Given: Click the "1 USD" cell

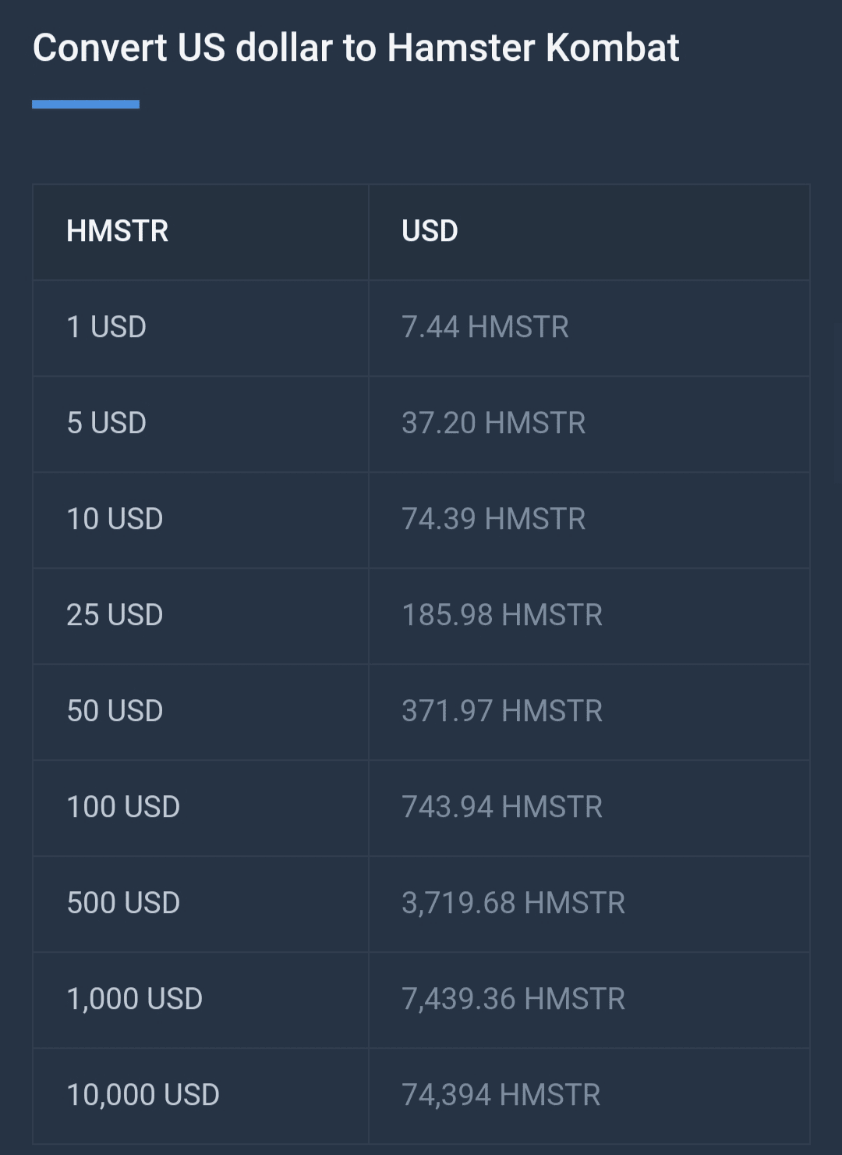Looking at the screenshot, I should point(107,327).
